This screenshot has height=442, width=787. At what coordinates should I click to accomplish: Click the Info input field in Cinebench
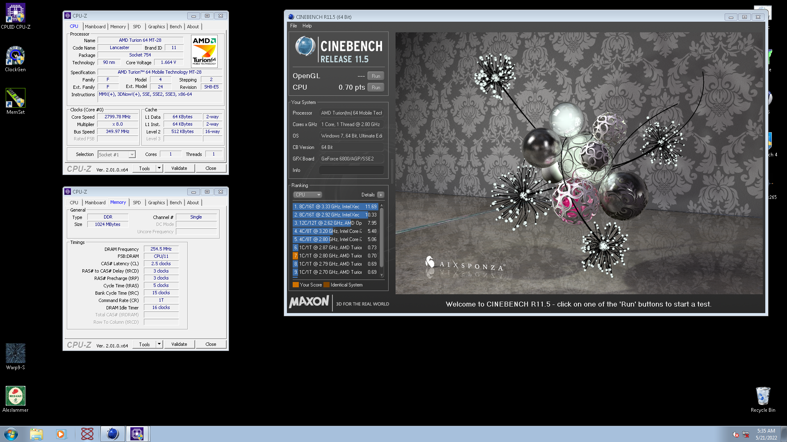click(x=351, y=170)
